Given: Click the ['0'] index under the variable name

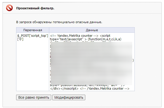Looking at the screenshot, I should pos(20,40).
